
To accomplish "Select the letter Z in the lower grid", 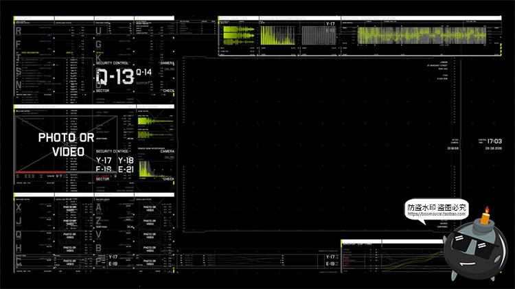I will point(100,220).
